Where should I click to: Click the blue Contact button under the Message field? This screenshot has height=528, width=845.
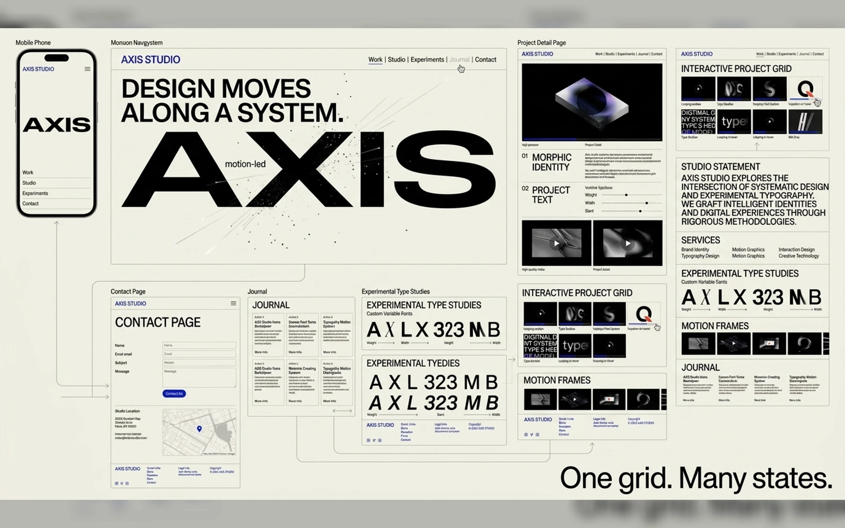point(174,394)
